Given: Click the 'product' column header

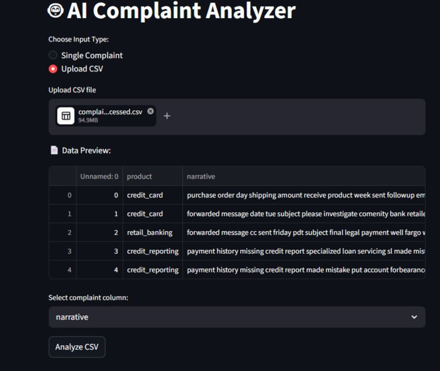Looking at the screenshot, I should pos(153,176).
